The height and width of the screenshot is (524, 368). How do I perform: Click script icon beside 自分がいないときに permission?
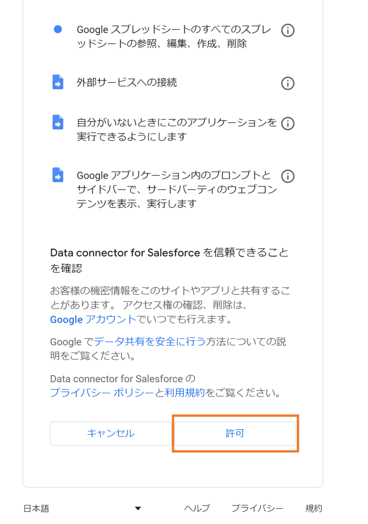58,122
